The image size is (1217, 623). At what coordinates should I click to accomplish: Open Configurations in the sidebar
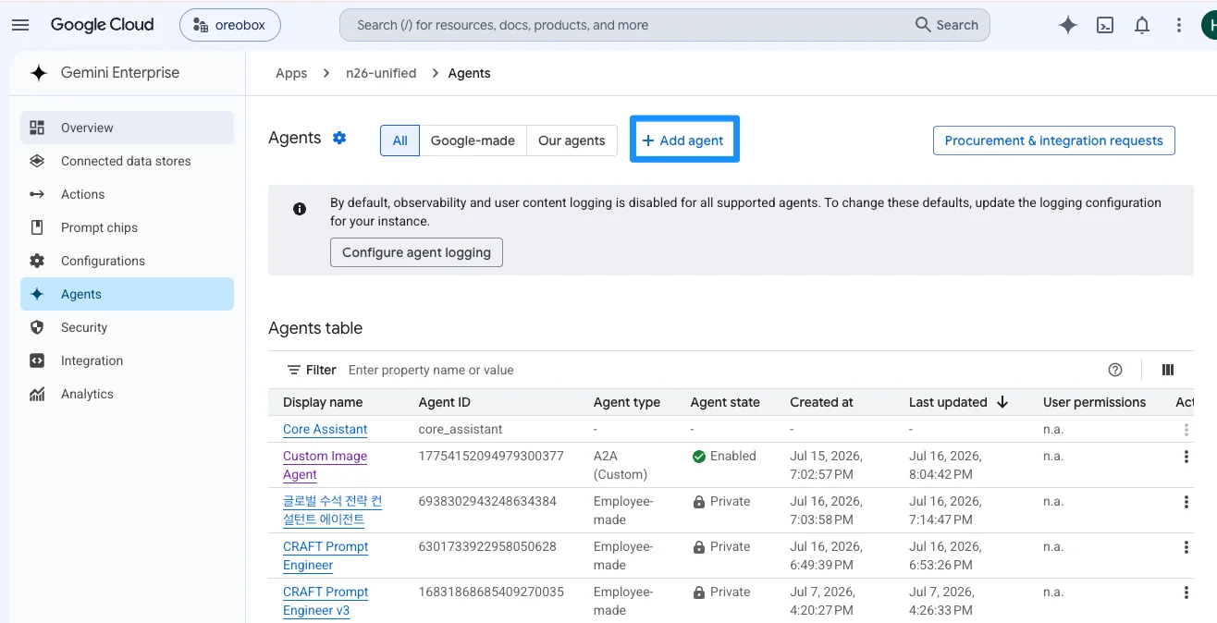click(x=127, y=261)
